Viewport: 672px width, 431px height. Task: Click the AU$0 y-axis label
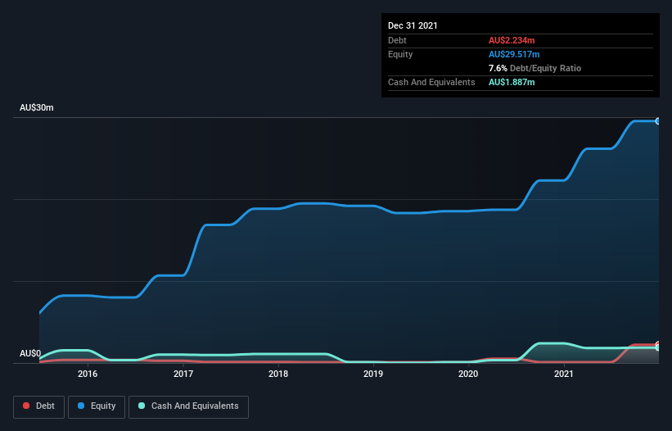[30, 353]
